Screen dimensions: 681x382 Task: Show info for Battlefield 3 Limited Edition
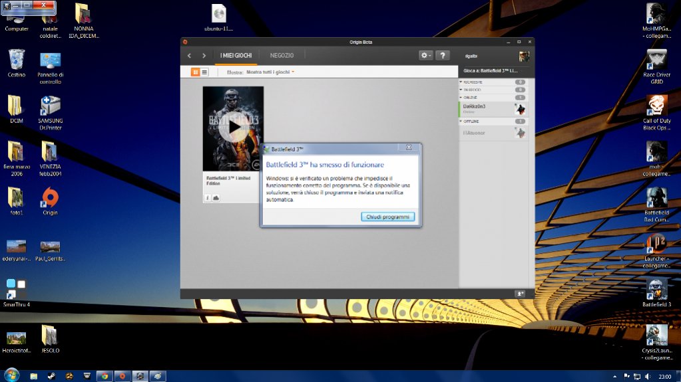(208, 198)
